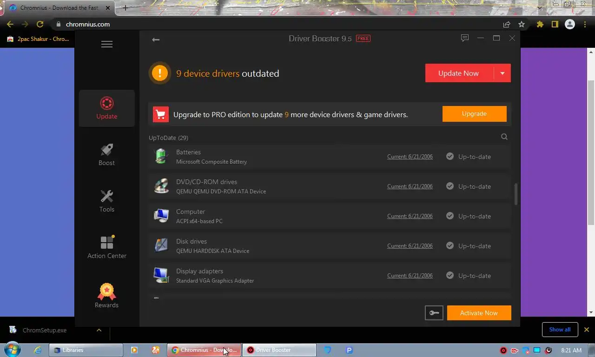Viewport: 595px width, 357px height.
Task: Open the browser tab search chevron
Action: click(540, 7)
